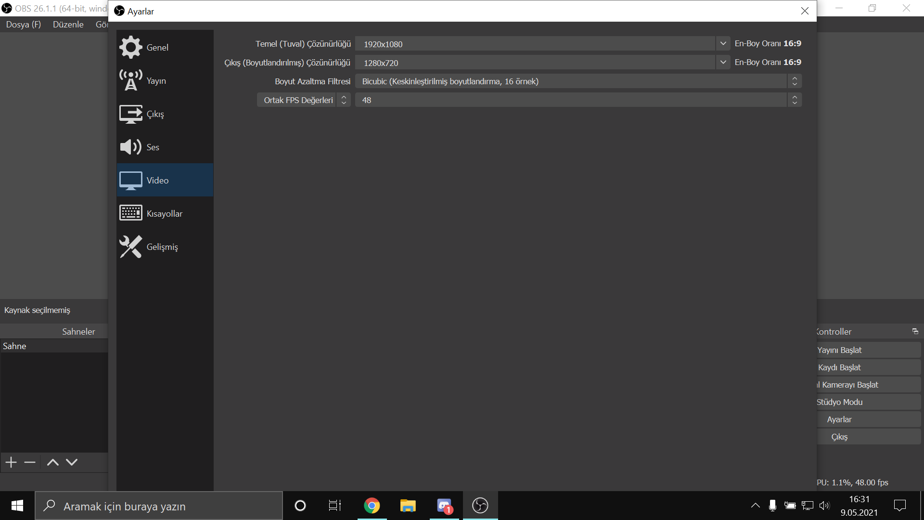Open the Kısayollar keyboard icon
Screen dimensions: 924x520
coord(130,213)
